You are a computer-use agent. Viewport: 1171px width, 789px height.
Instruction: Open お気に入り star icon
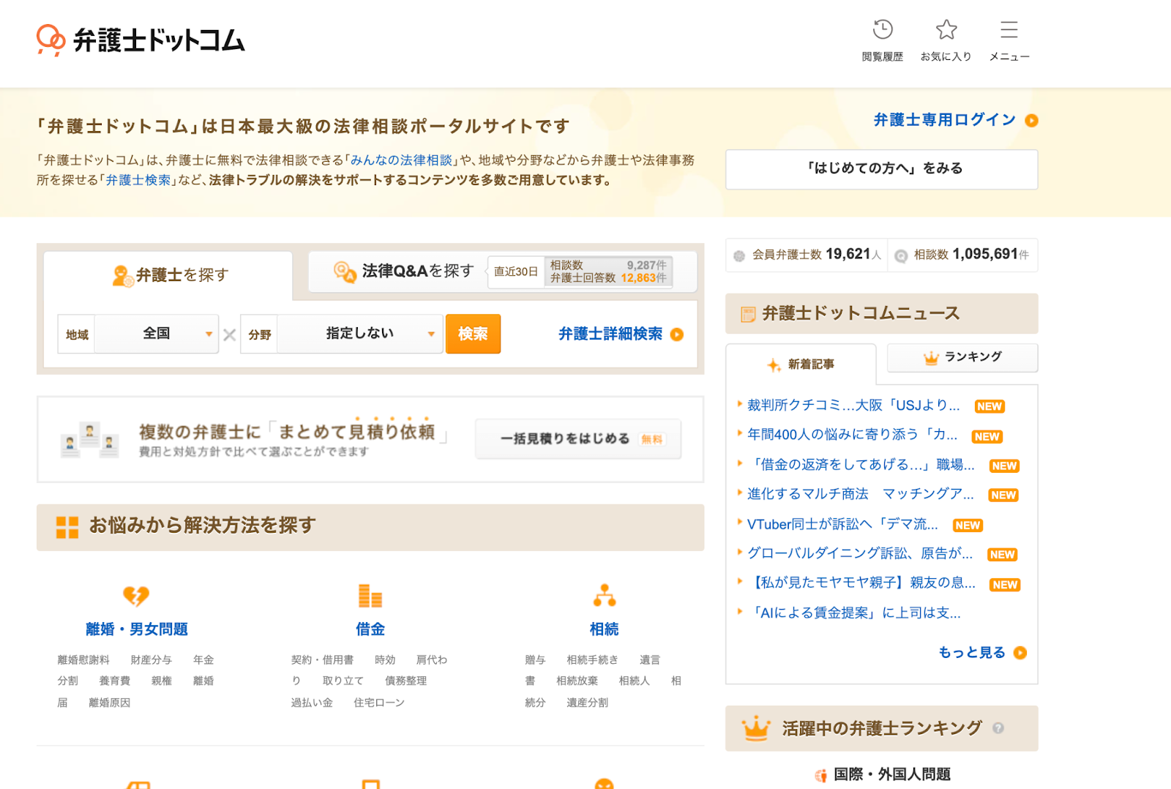click(946, 30)
